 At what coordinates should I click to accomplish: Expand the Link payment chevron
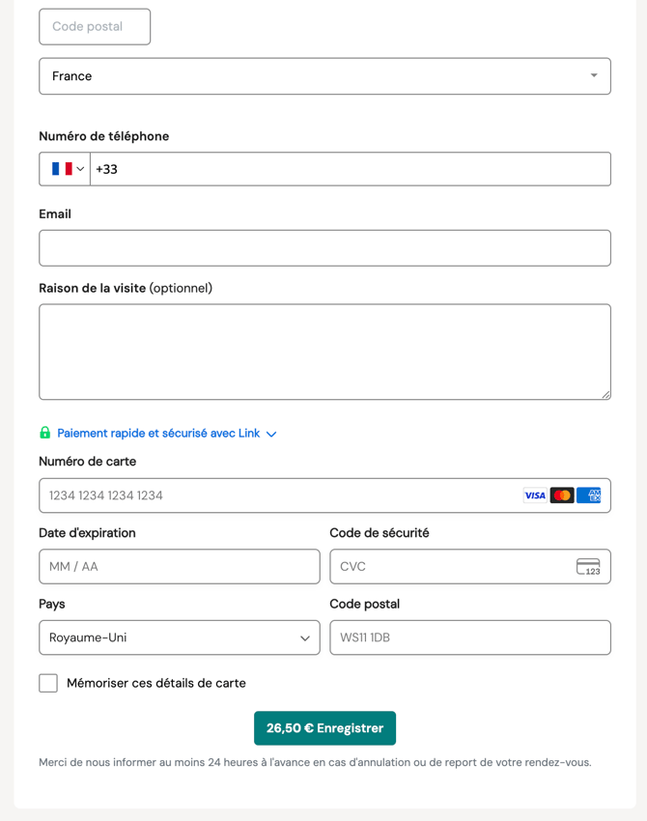pos(271,435)
